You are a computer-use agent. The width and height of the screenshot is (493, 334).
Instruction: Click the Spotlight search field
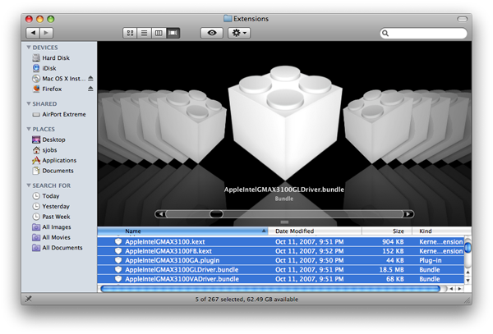coord(423,33)
